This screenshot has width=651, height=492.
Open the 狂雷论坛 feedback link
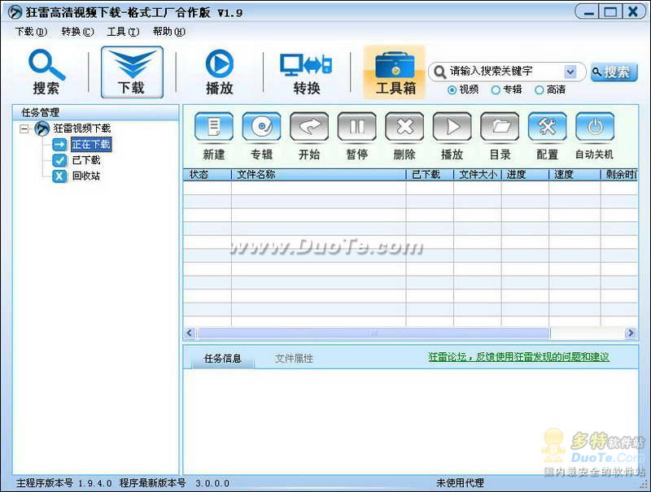pos(519,357)
